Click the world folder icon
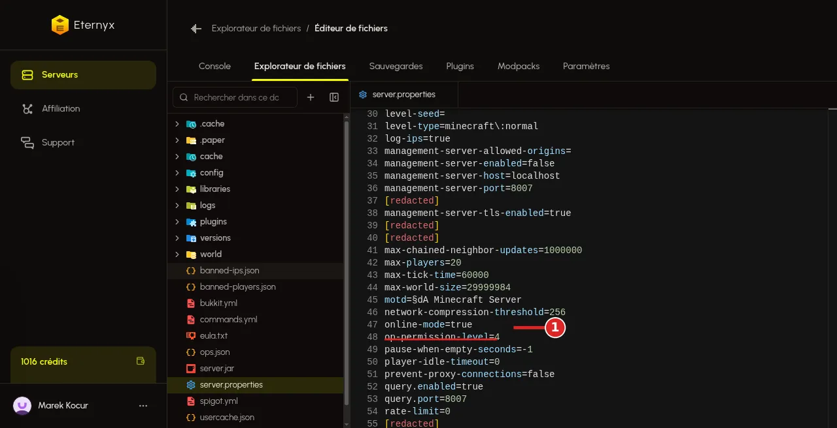Viewport: 837px width, 428px height. point(191,254)
